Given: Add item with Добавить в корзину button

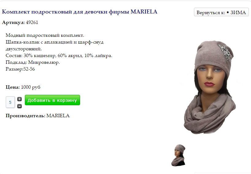Looking at the screenshot, I should pos(52,100).
